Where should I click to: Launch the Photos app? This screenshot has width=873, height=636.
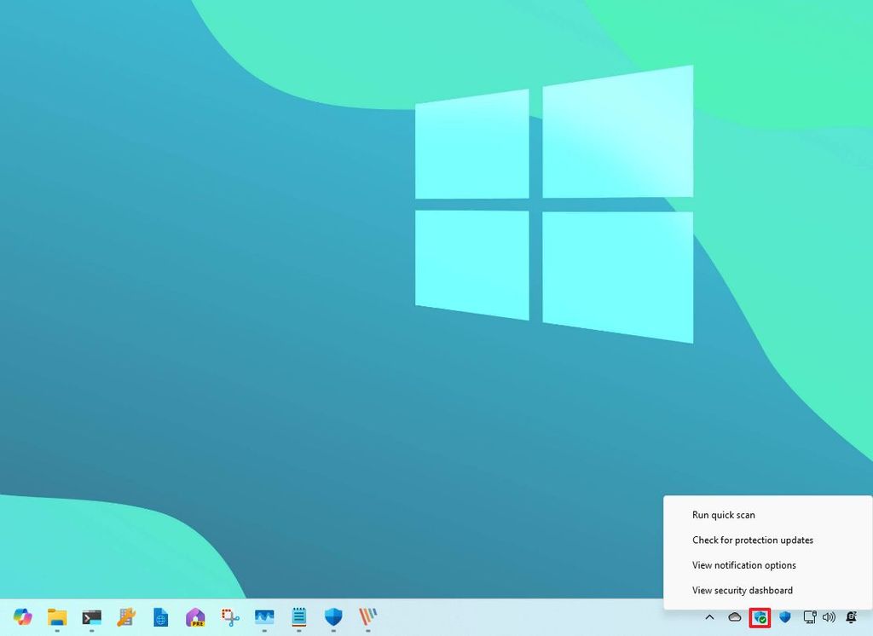(x=263, y=617)
